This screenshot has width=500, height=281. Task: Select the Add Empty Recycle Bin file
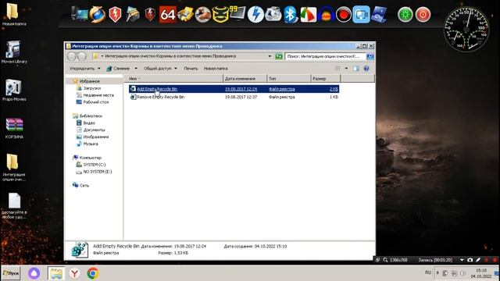pos(234,89)
